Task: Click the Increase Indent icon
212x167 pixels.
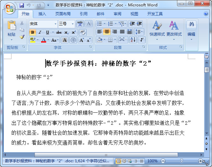Action: pyautogui.click(x=139, y=24)
